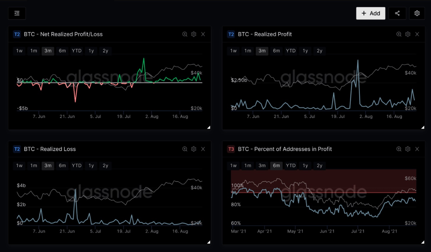The width and height of the screenshot is (431, 252).
Task: Remove the Realized Loss chart panel
Action: (x=203, y=149)
